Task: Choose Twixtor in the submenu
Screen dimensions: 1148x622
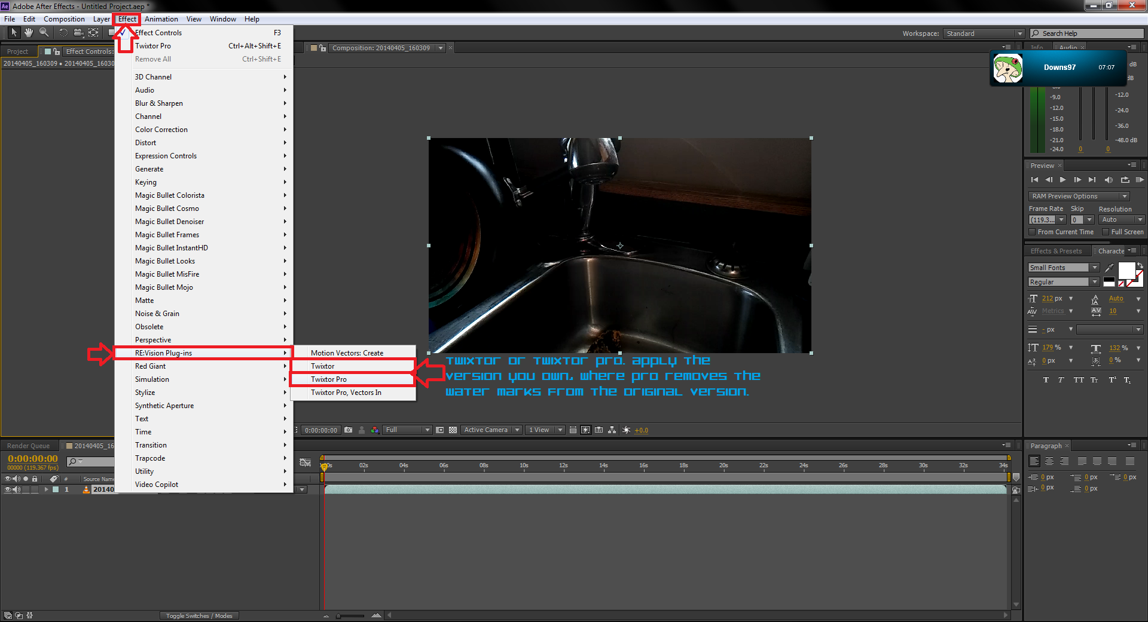Action: tap(353, 366)
